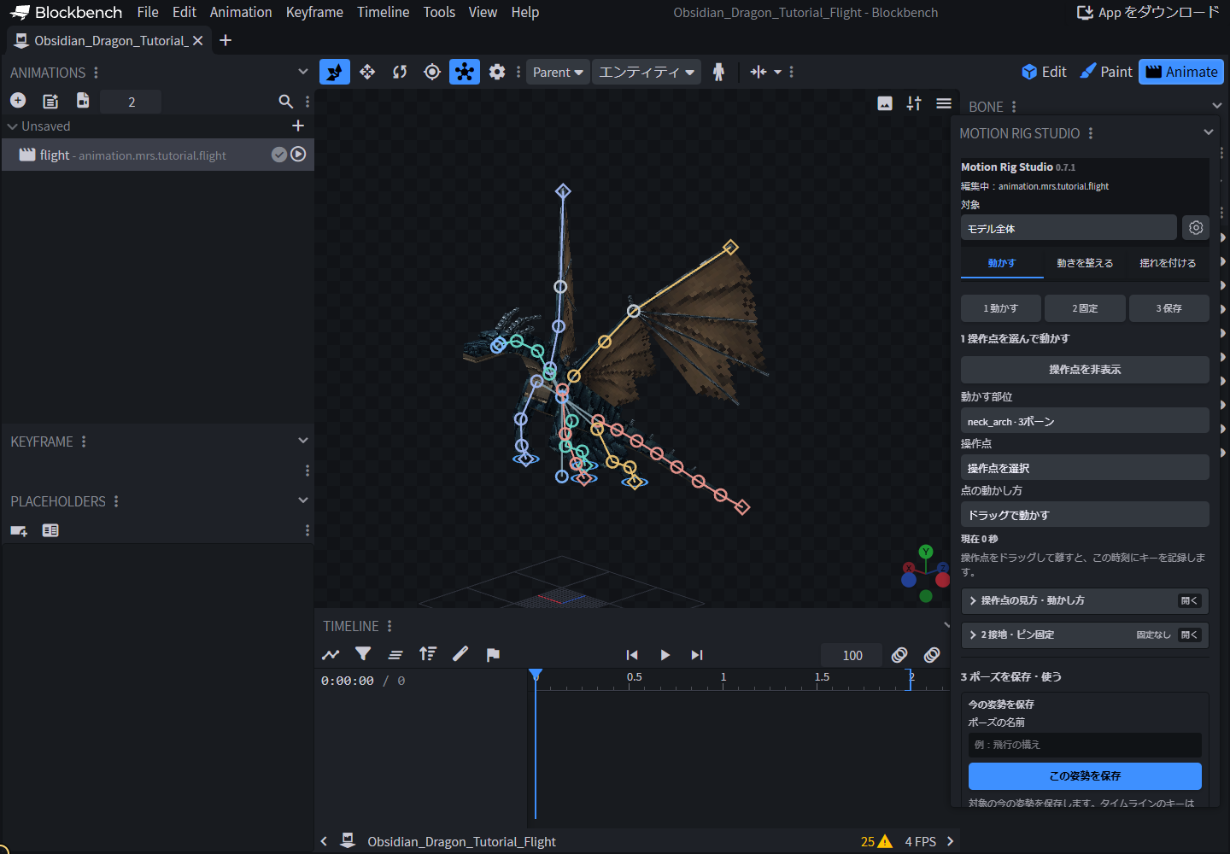Click the player model figure icon
Image resolution: width=1230 pixels, height=854 pixels.
tap(718, 72)
